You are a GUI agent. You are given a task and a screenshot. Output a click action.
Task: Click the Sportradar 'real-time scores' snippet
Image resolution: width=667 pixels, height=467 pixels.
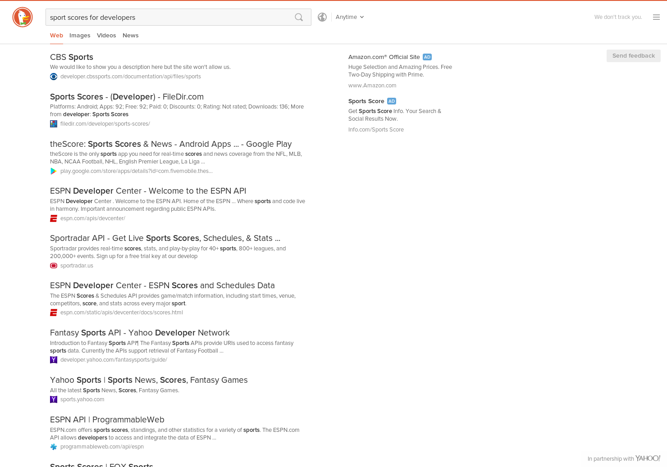pos(168,252)
